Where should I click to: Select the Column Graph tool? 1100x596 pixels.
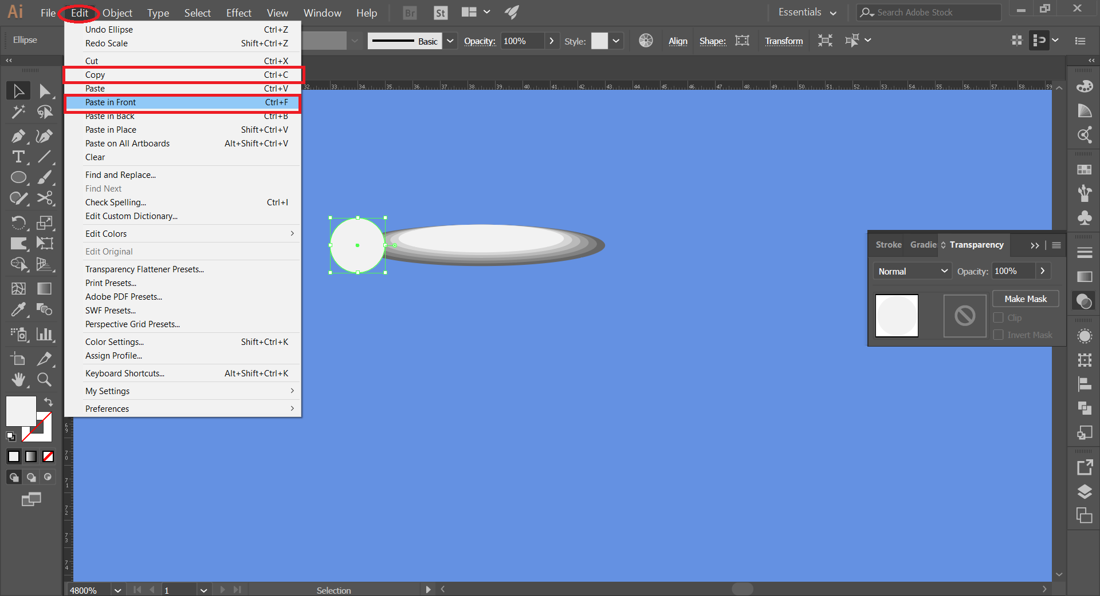tap(45, 334)
